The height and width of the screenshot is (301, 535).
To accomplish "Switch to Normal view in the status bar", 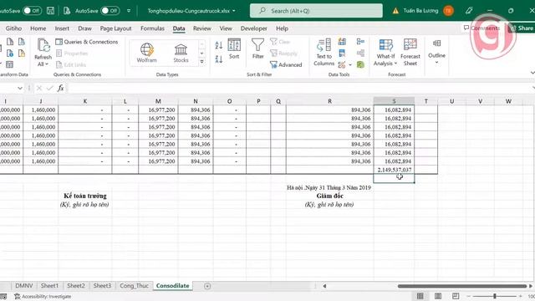I will click(420, 296).
